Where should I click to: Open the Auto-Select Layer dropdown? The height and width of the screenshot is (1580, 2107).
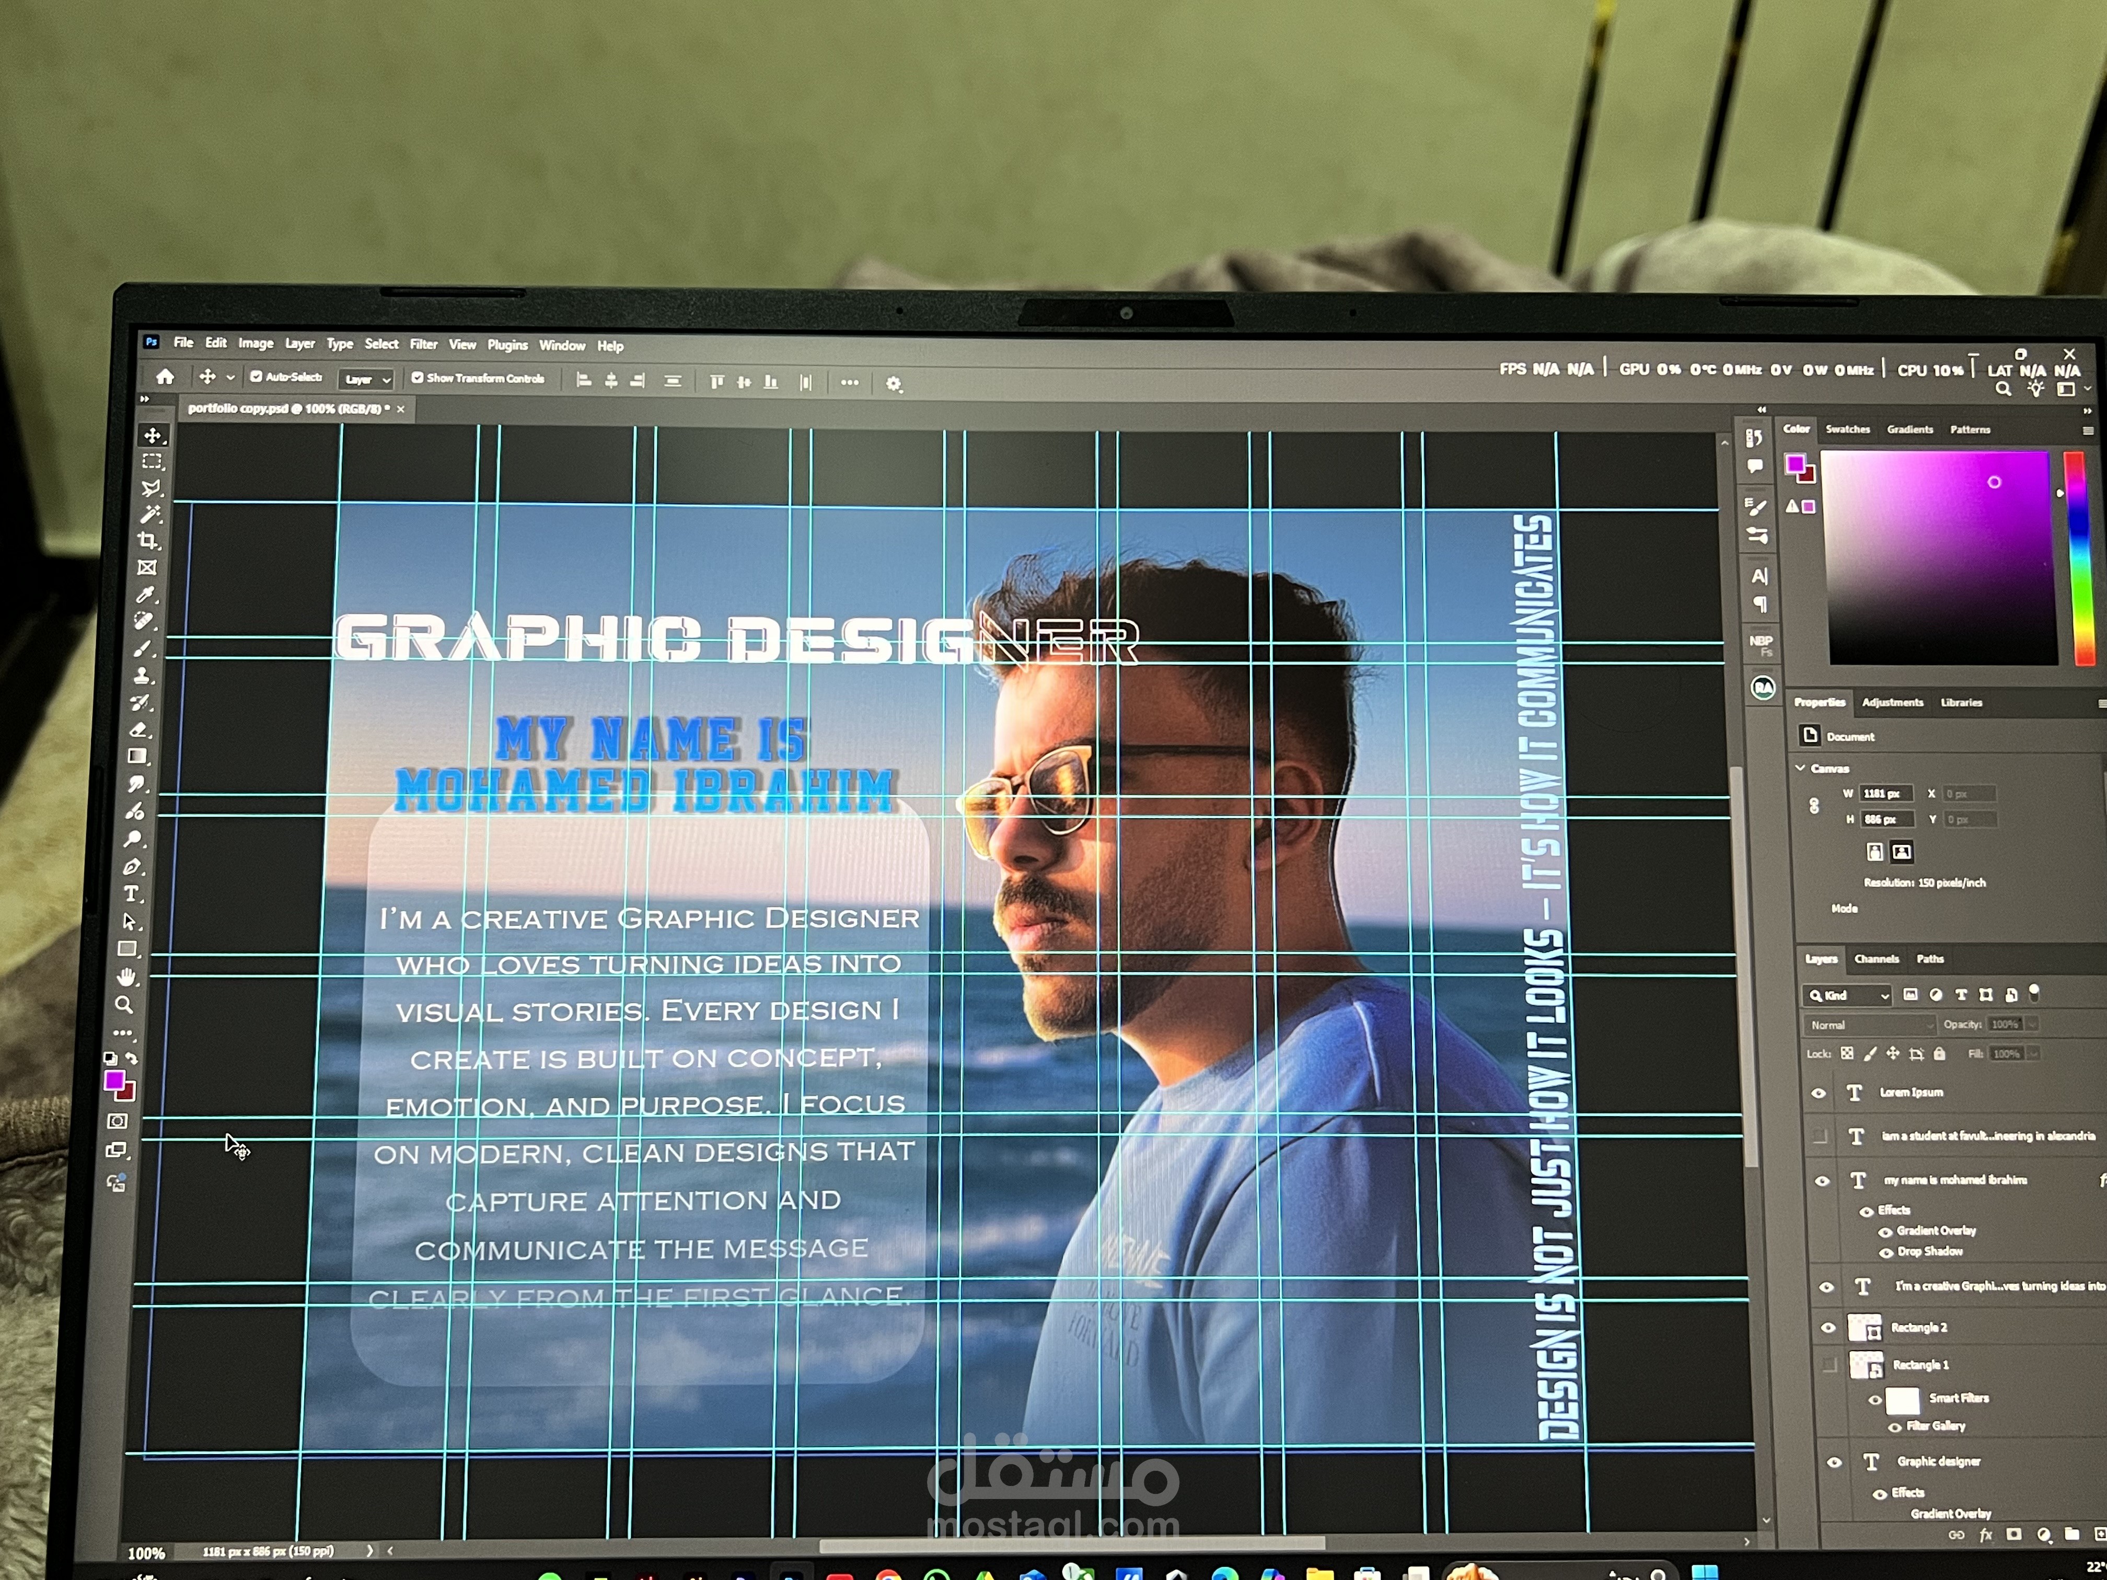tap(367, 379)
